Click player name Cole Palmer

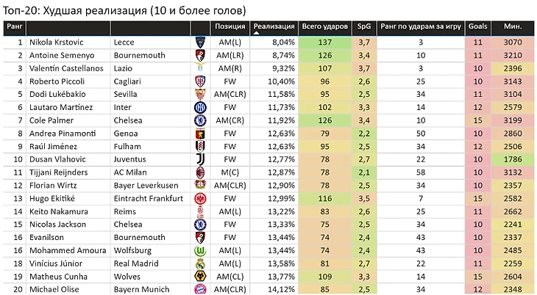[x=51, y=120]
